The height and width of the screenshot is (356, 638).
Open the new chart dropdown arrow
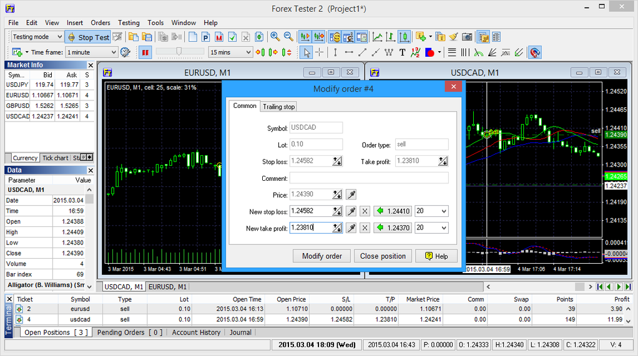coord(27,52)
